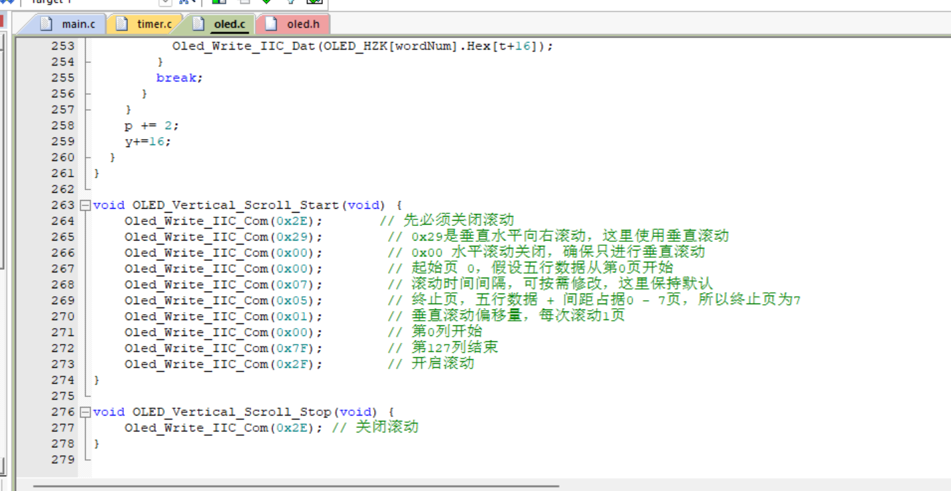This screenshot has height=491, width=951.
Task: Collapse the OLED_Vertical_Scroll_Start function fold
Action: 85,205
